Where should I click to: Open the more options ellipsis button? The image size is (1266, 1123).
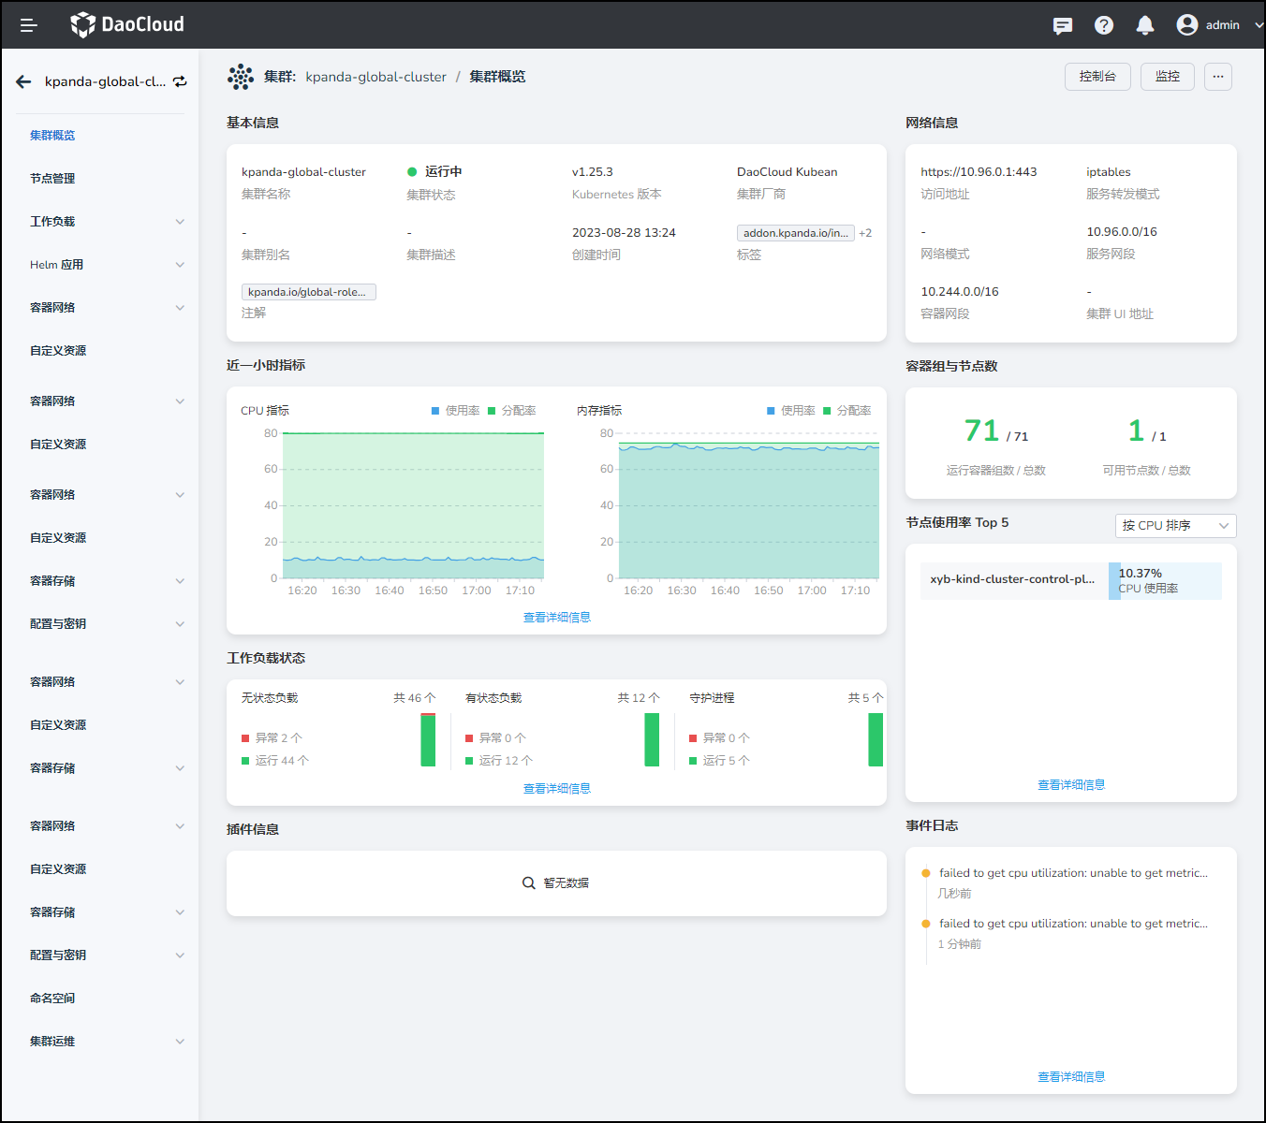(1218, 77)
